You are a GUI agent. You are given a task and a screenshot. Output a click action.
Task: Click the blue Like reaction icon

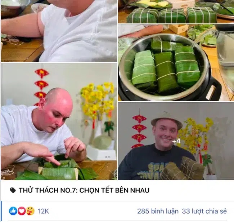pyautogui.click(x=13, y=211)
